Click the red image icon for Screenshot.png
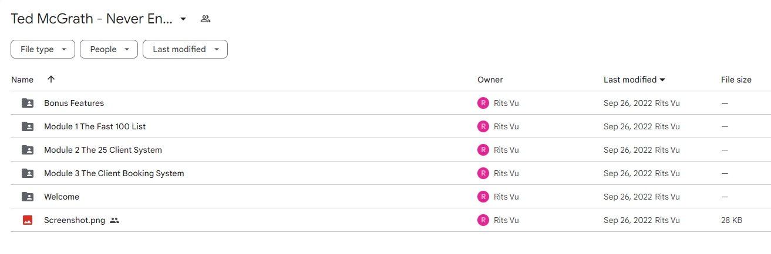Viewport: 771px width, 254px height. pyautogui.click(x=28, y=220)
